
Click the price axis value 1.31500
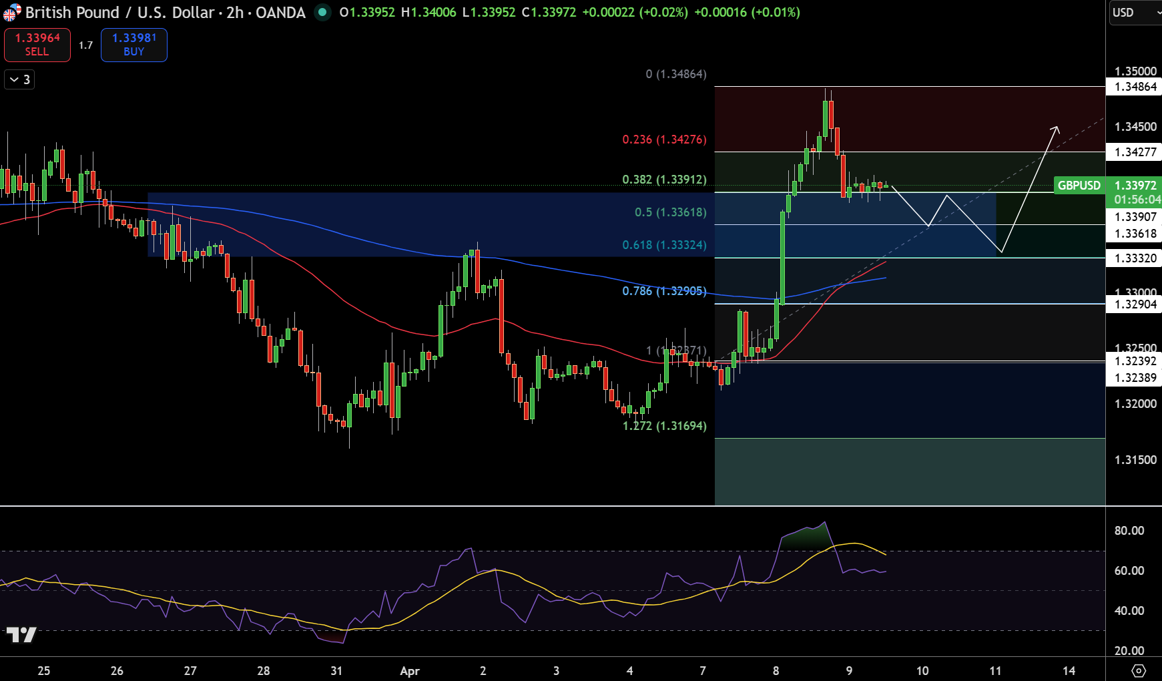click(x=1135, y=460)
